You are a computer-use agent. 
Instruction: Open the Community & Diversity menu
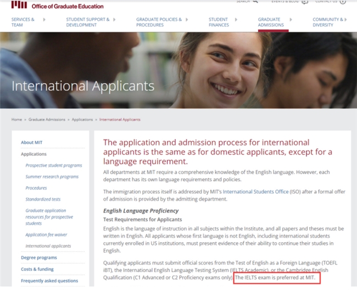point(328,22)
